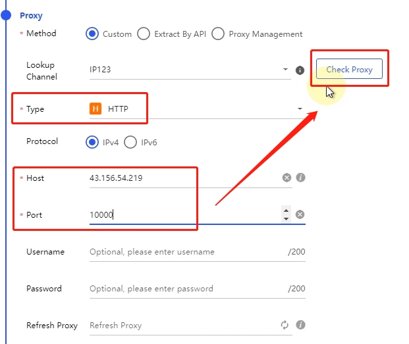The image size is (409, 344).
Task: Clear the Port value using the X icon
Action: click(300, 214)
